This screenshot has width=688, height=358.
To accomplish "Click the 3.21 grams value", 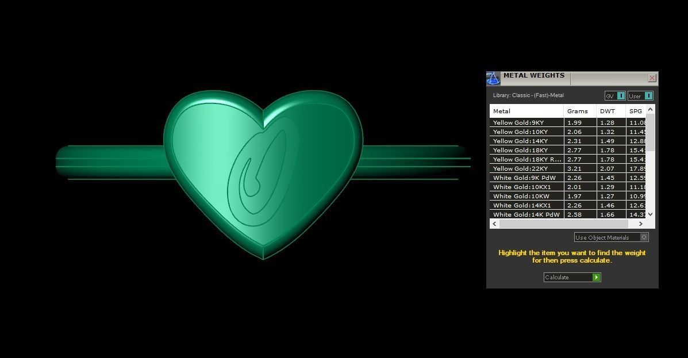I will 574,169.
